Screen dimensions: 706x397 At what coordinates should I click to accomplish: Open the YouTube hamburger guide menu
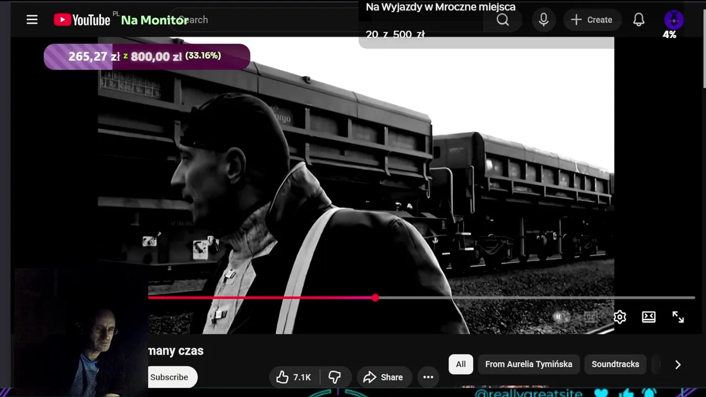tap(32, 20)
